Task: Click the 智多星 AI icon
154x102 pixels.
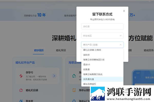Action: (x=21, y=101)
